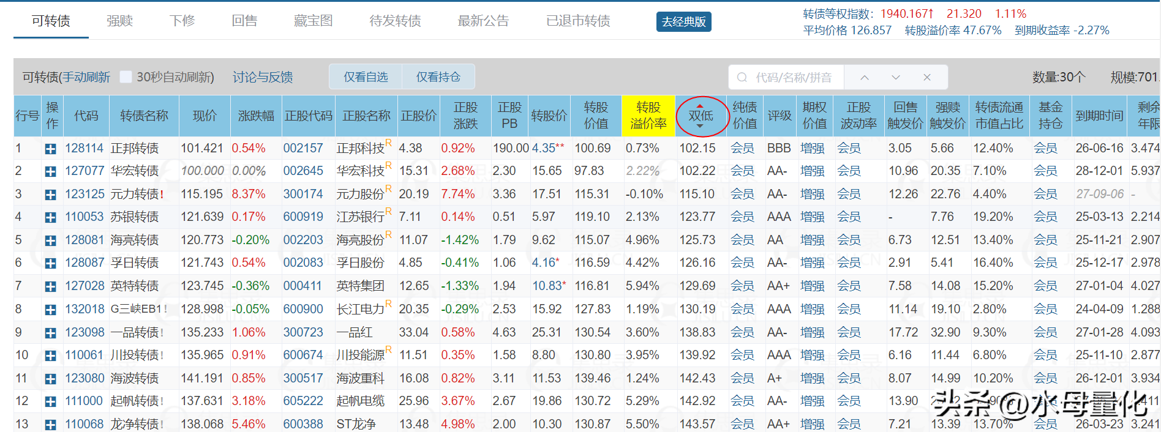The width and height of the screenshot is (1161, 432).
Task: Select 双低 value 142.43 for 海波转债
Action: [697, 379]
